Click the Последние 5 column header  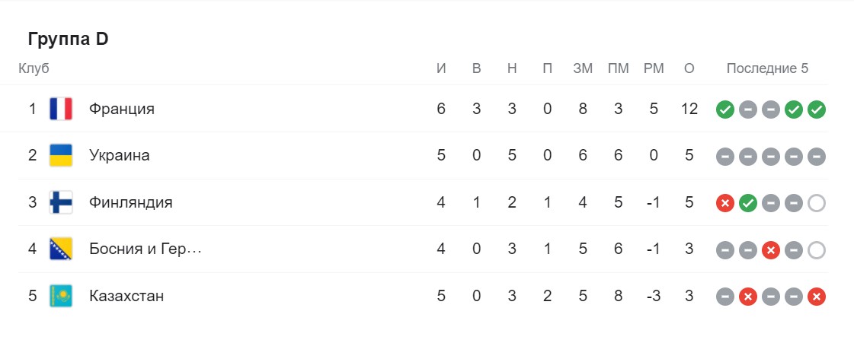pyautogui.click(x=767, y=68)
